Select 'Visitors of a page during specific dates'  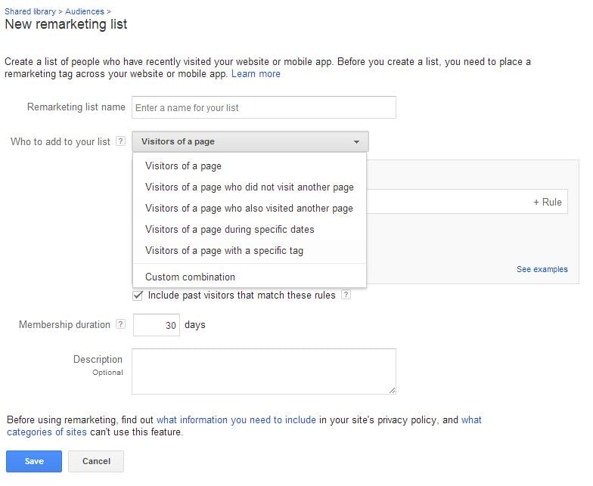point(229,230)
